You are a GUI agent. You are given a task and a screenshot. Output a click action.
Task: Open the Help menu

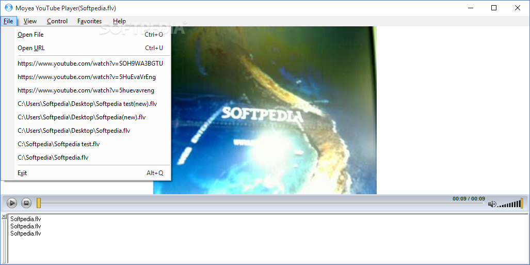pos(119,21)
